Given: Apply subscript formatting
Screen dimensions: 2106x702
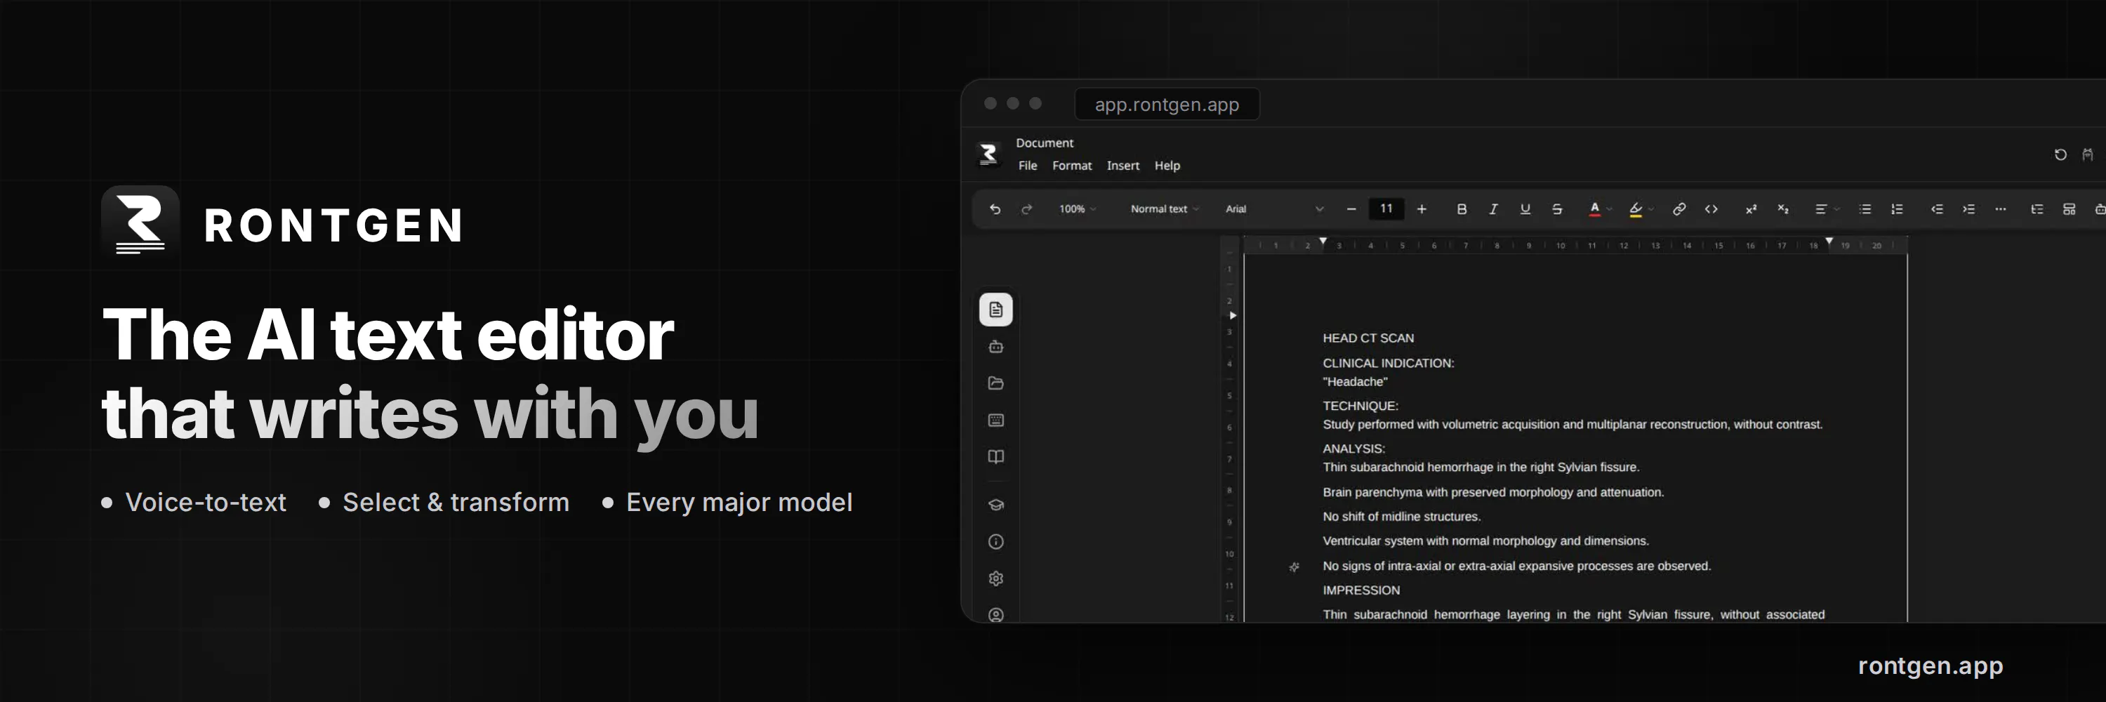Looking at the screenshot, I should [1783, 209].
